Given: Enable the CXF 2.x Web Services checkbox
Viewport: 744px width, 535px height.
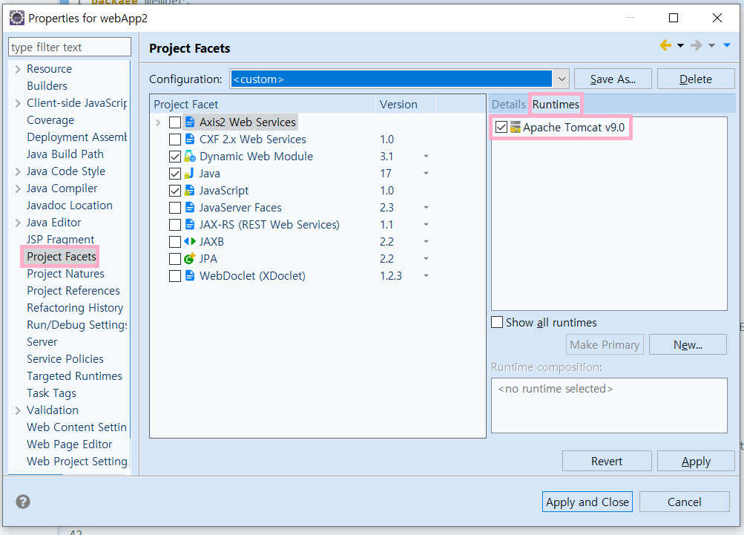Looking at the screenshot, I should [175, 139].
